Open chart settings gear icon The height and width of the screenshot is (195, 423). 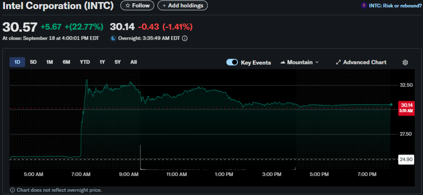coord(405,63)
